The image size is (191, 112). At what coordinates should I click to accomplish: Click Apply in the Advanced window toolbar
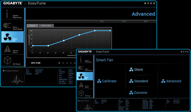146,21
